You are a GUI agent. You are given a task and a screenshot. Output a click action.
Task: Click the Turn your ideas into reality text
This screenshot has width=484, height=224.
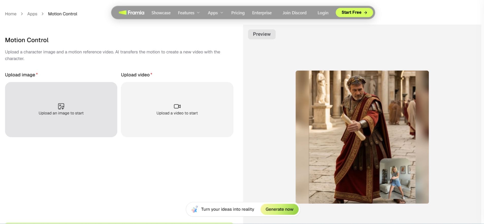coord(228,209)
